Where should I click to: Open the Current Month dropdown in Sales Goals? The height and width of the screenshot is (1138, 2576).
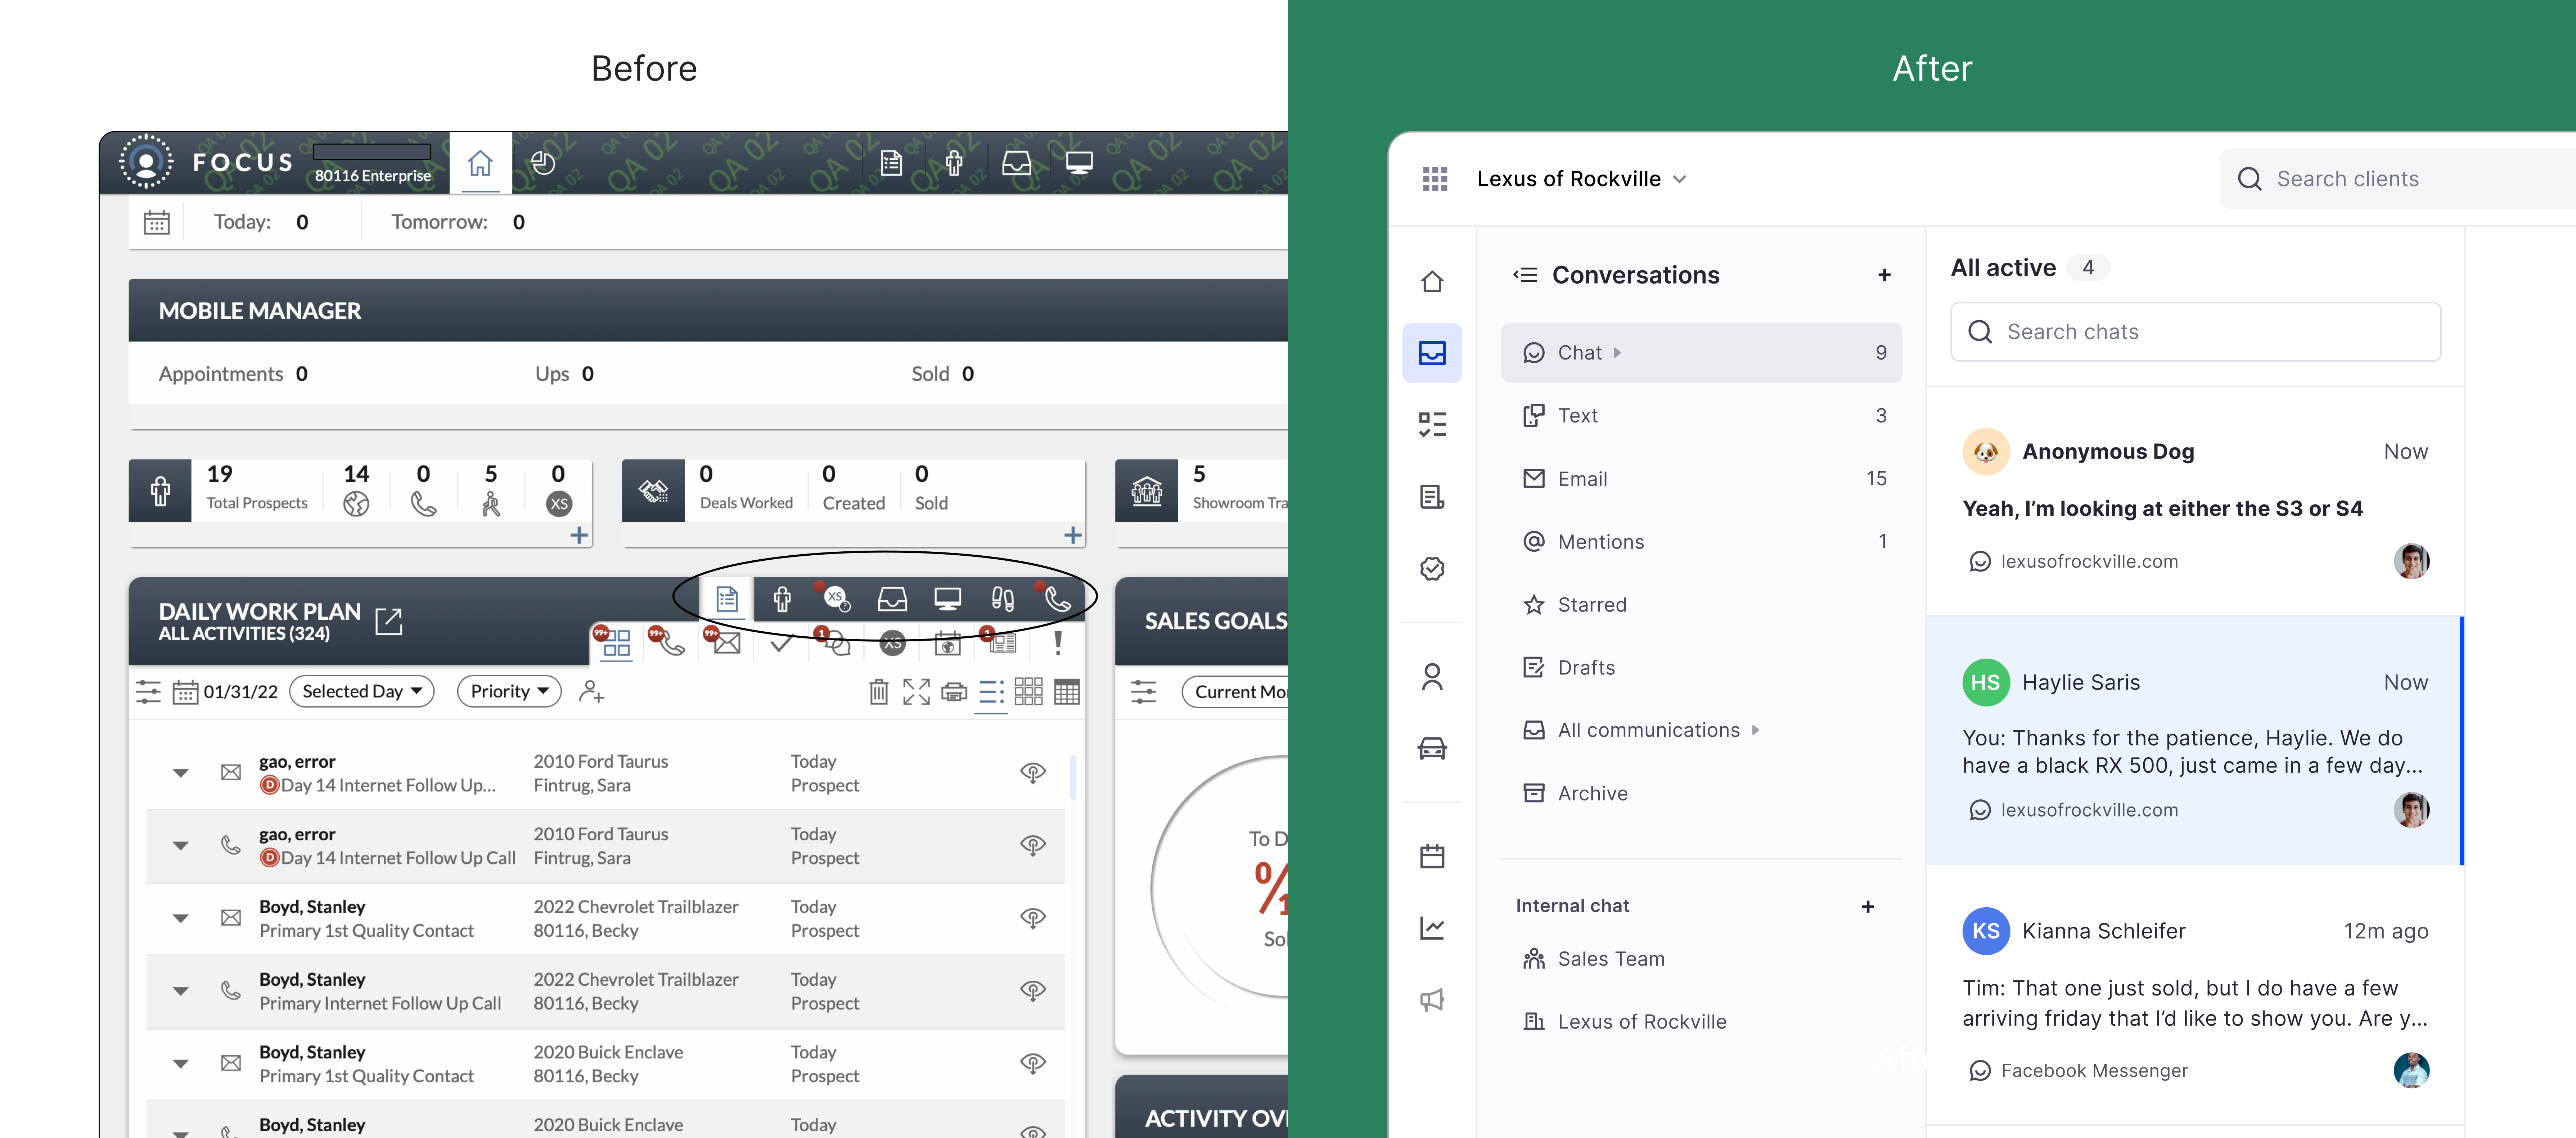coord(1236,691)
